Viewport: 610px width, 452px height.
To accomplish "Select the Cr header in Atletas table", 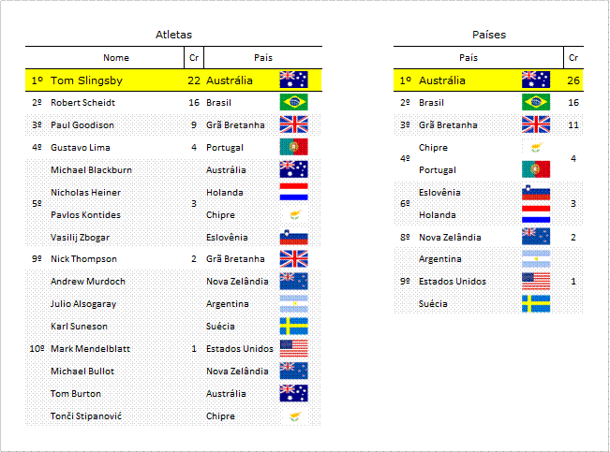I will click(x=194, y=58).
